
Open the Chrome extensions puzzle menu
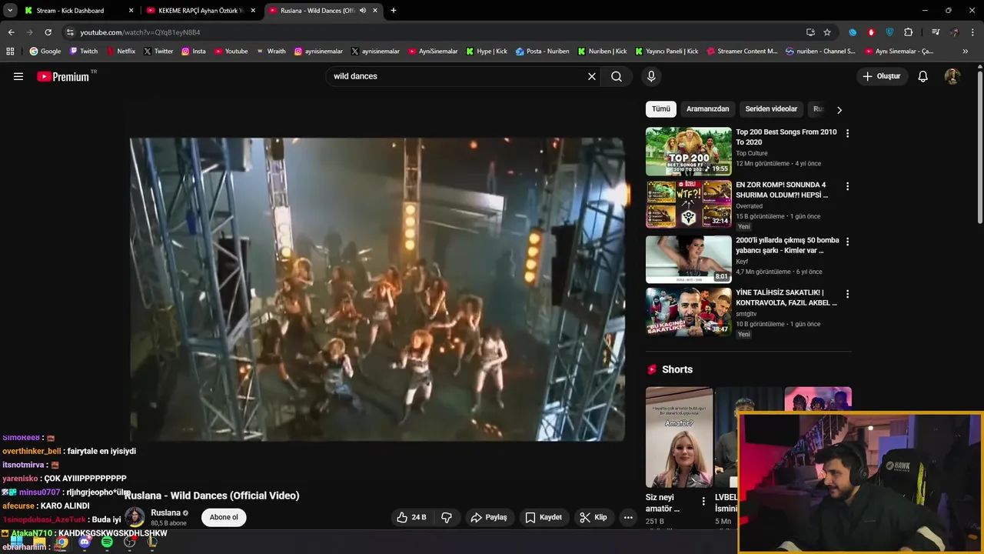point(909,32)
